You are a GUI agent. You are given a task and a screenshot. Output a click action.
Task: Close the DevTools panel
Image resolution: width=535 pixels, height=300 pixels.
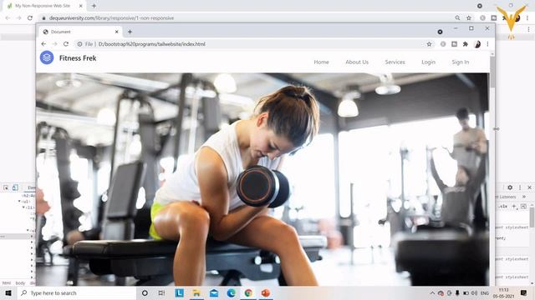pos(529,187)
